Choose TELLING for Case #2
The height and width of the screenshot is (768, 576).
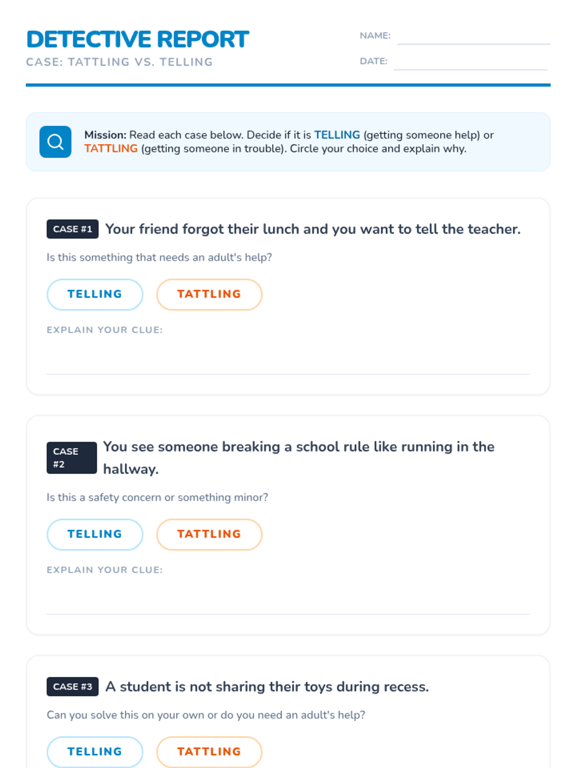pyautogui.click(x=95, y=534)
